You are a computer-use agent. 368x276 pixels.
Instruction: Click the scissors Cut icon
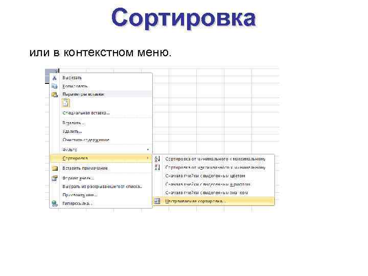55,78
